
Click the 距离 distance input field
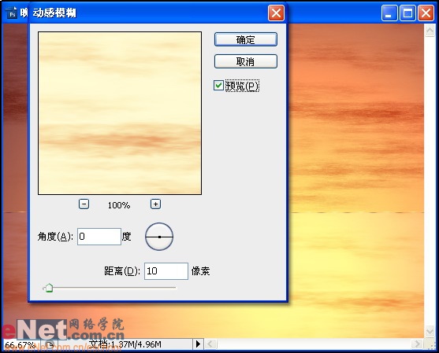coord(166,271)
